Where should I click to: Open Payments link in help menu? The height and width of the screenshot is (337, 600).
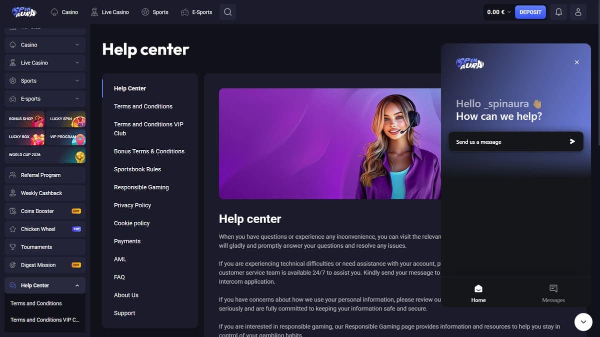click(127, 241)
